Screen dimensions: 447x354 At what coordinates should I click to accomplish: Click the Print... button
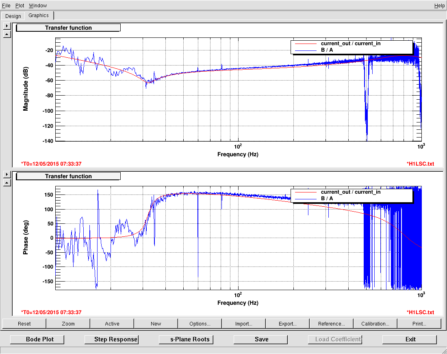click(x=419, y=324)
